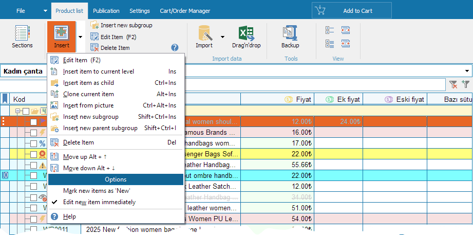Click the clear filter funnel icon
Image resolution: width=473 pixels, height=235 pixels.
[453, 84]
